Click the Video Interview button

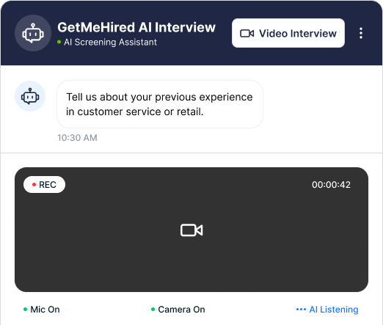coord(288,33)
